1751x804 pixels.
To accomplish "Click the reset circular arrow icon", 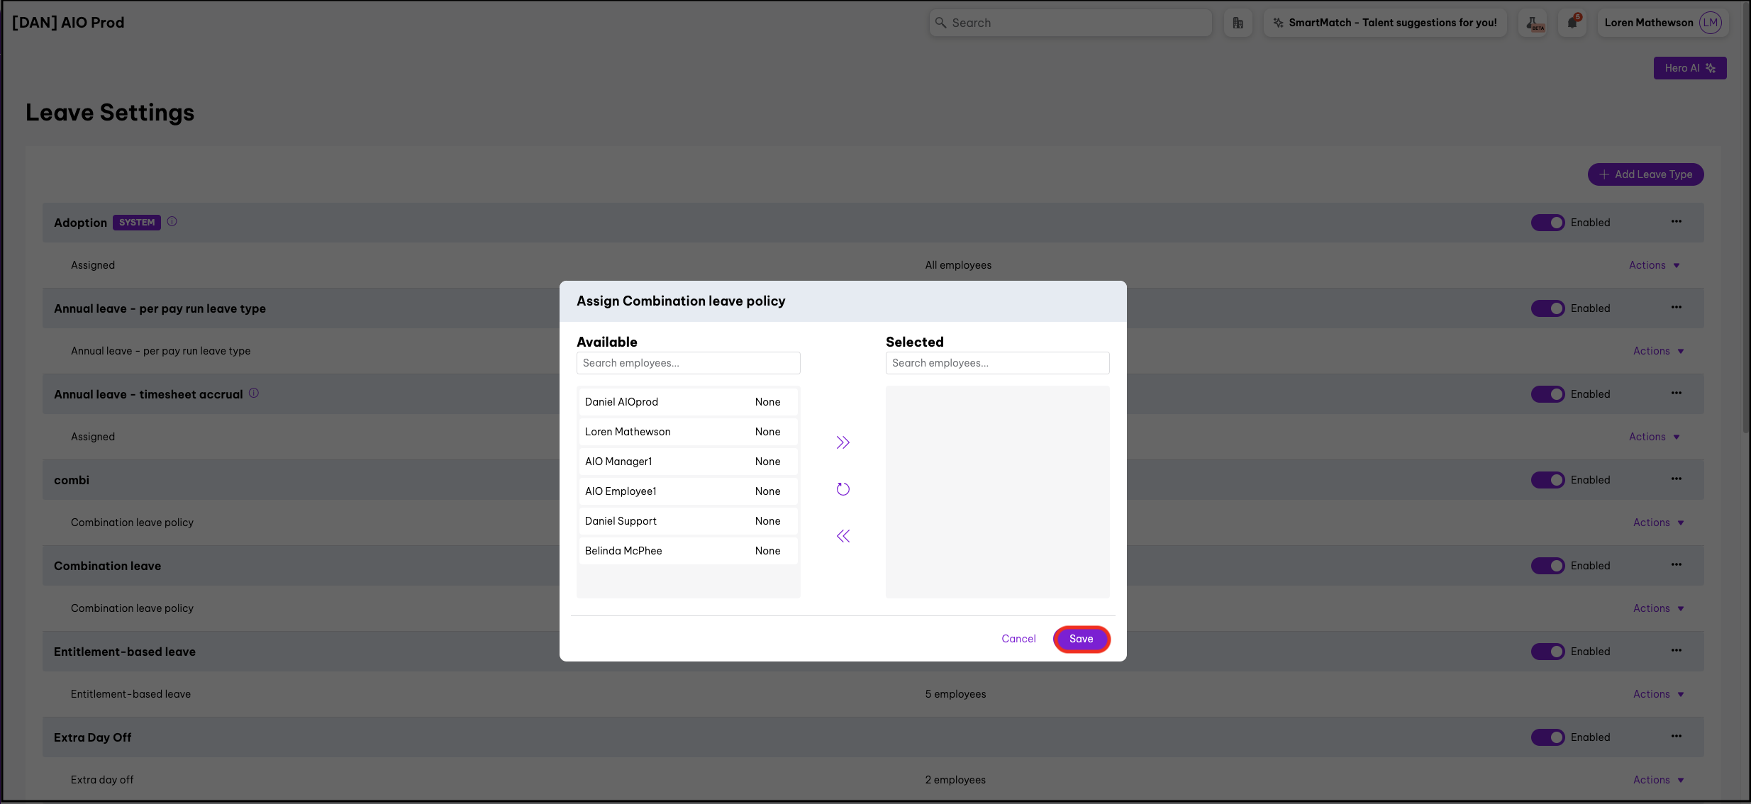I will [843, 489].
